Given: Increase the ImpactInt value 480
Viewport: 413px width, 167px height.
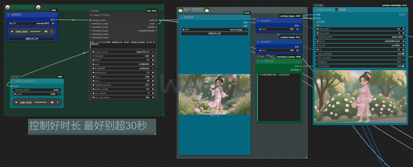Looking at the screenshot, I should tap(298, 50).
